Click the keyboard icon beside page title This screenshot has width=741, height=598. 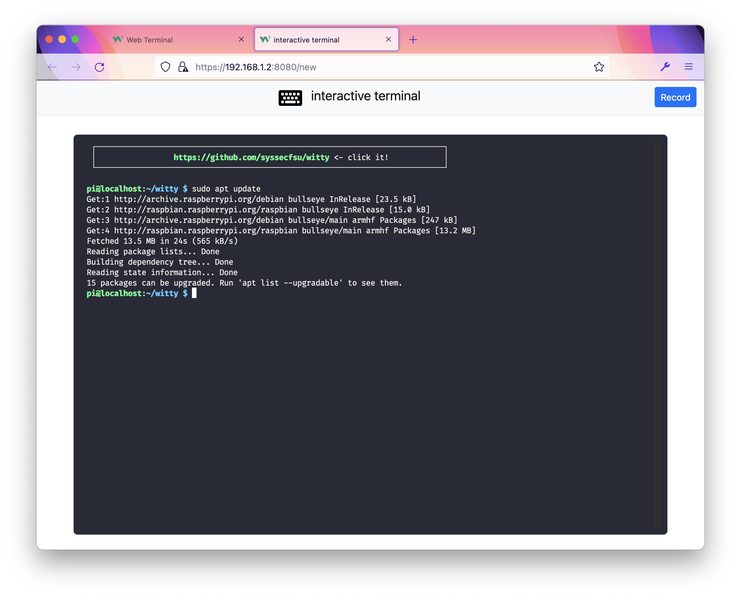click(290, 98)
